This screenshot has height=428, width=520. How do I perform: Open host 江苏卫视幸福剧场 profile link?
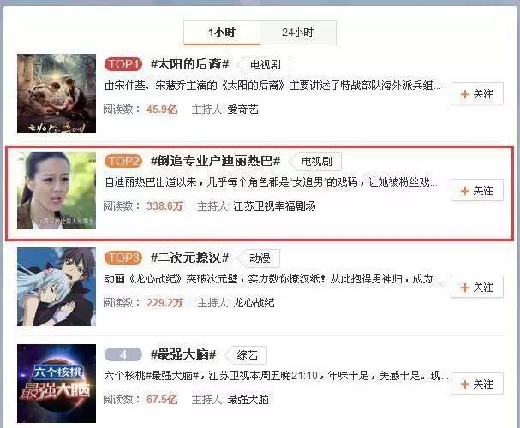pos(274,206)
